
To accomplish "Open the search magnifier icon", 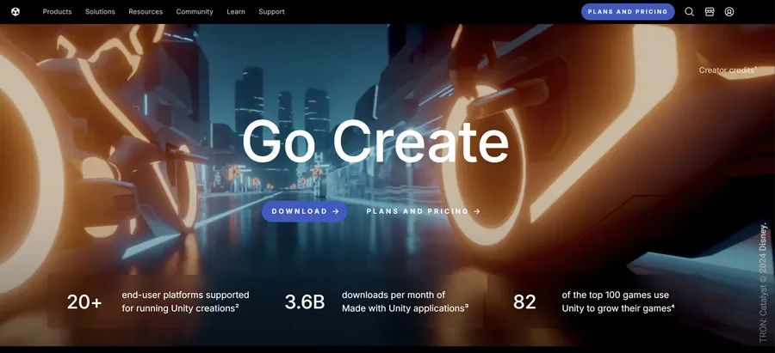I will pyautogui.click(x=689, y=12).
